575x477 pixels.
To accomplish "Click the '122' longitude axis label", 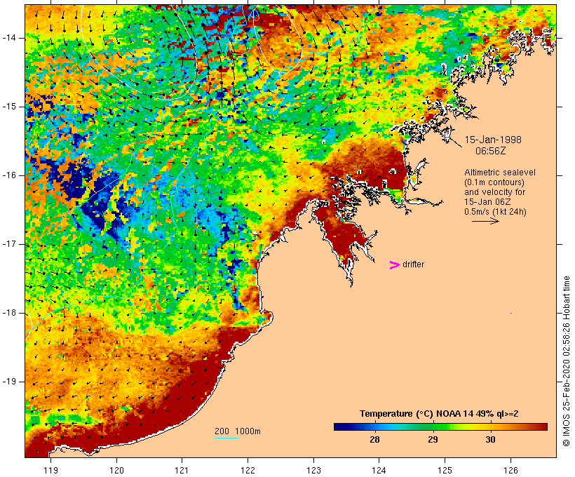I will (248, 470).
